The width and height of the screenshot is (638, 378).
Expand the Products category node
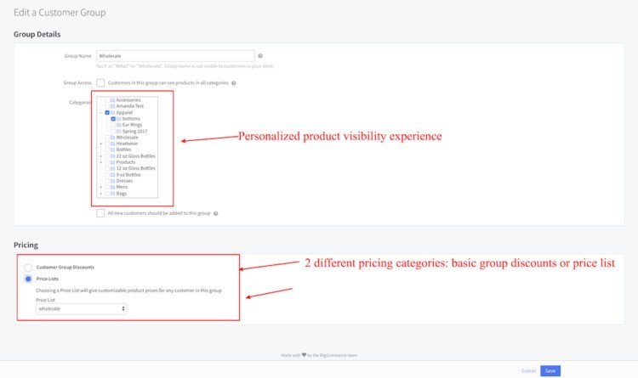pos(100,162)
